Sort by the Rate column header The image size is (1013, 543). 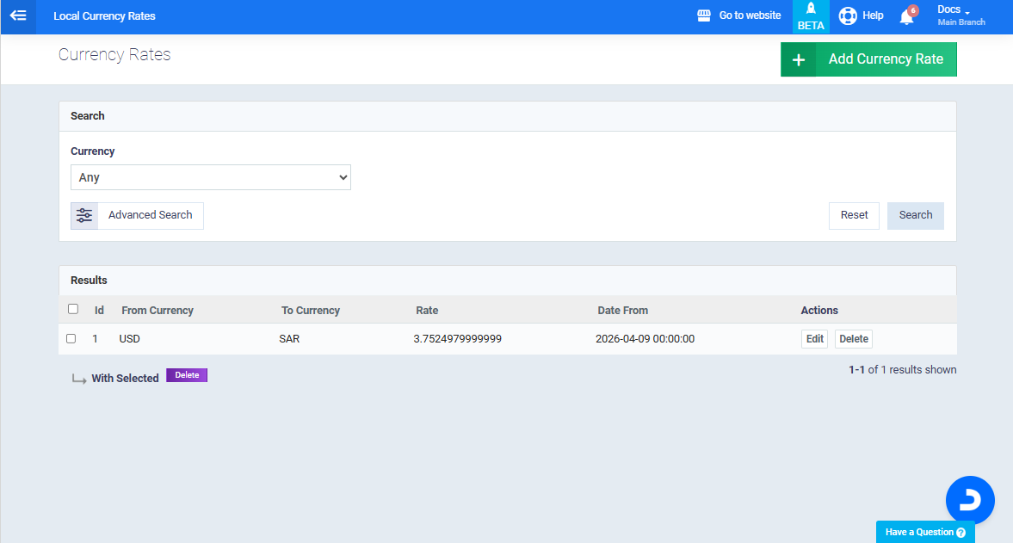point(427,311)
